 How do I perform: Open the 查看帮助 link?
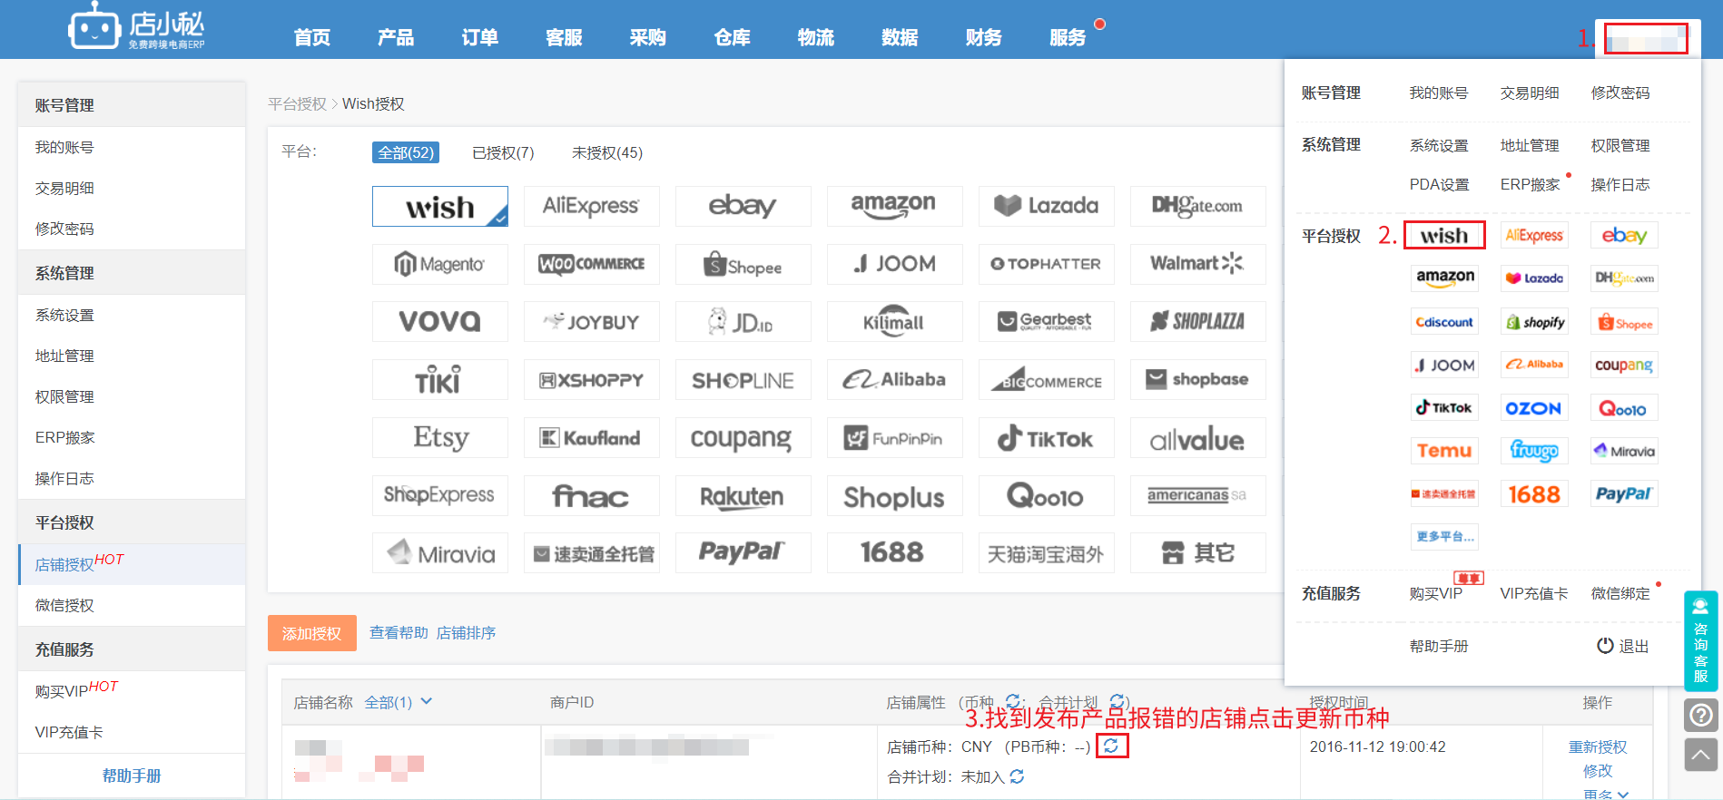point(399,632)
